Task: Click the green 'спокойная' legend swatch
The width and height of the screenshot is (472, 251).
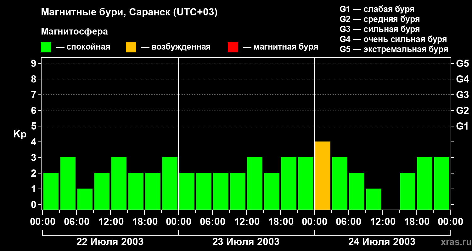Action: coord(46,47)
